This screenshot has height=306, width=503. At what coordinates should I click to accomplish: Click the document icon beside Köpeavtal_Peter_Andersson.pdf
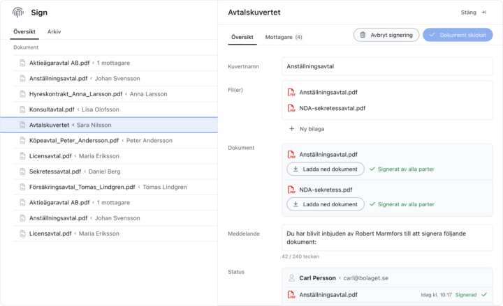click(22, 141)
